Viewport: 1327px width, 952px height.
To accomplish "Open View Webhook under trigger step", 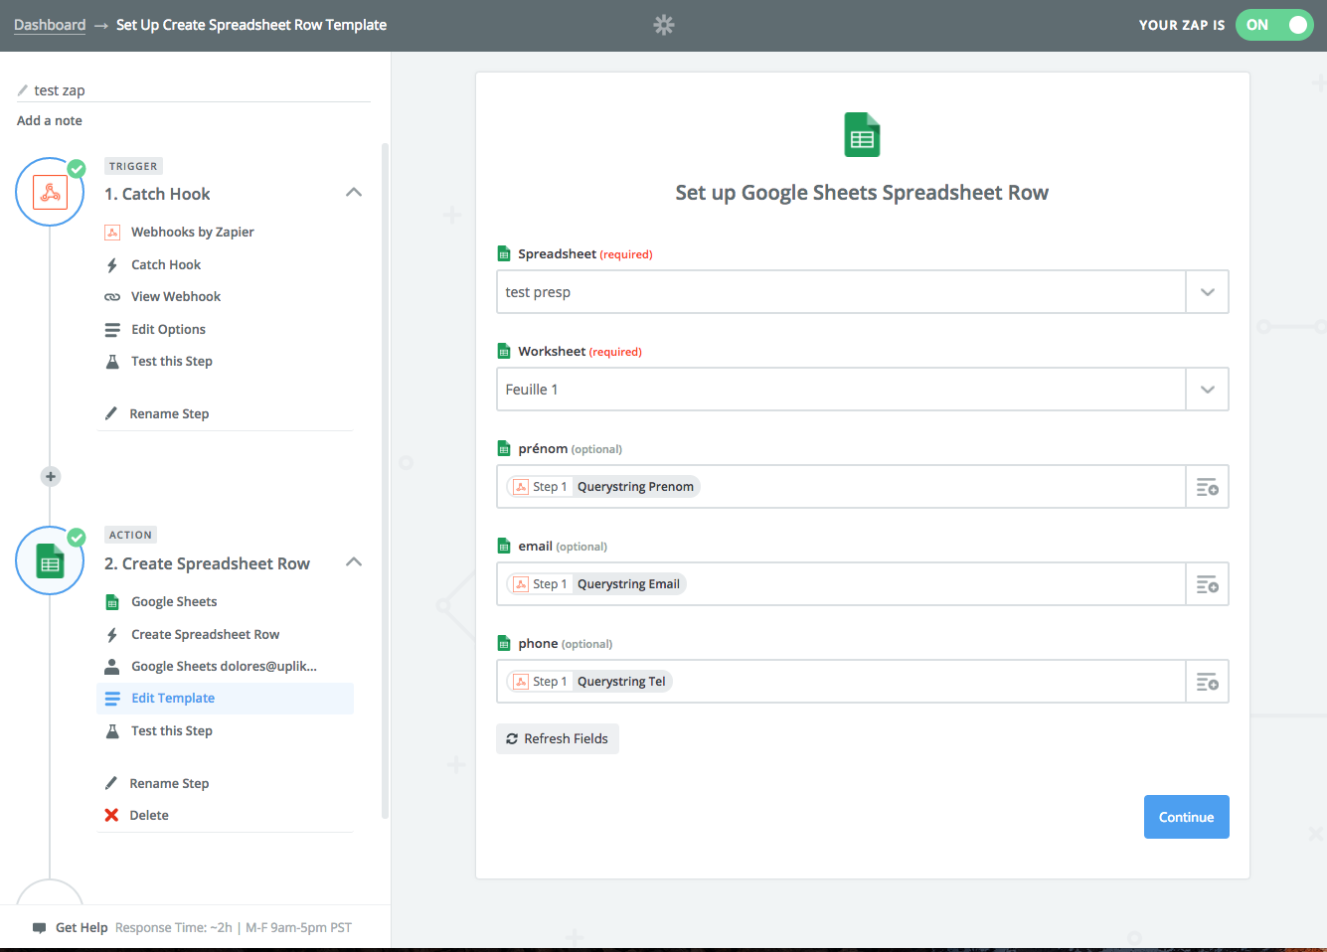I will click(176, 296).
